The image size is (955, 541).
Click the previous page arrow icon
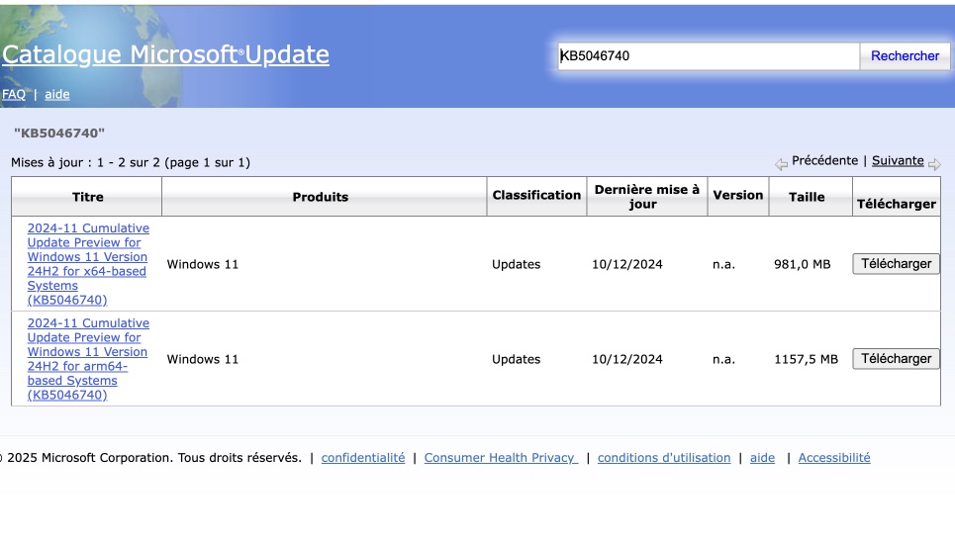coord(781,164)
